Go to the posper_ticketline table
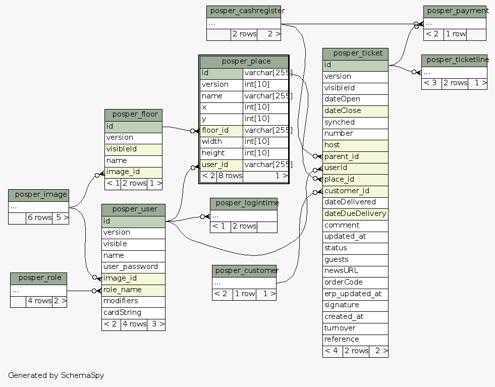This screenshot has width=495, height=387. [454, 61]
